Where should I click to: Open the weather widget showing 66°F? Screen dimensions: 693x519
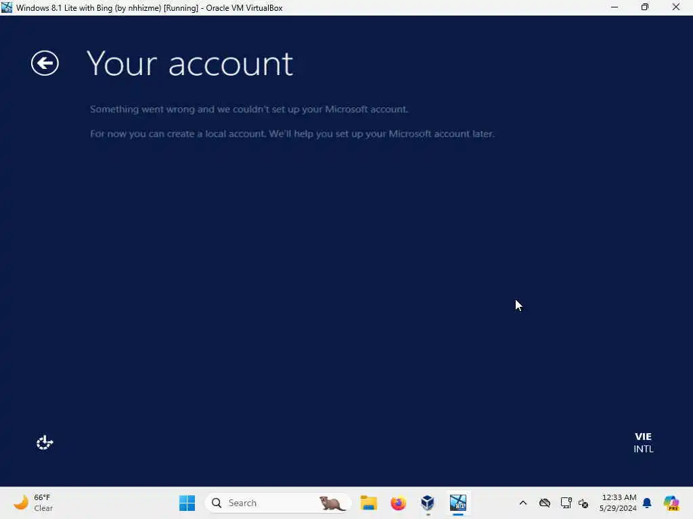click(33, 503)
